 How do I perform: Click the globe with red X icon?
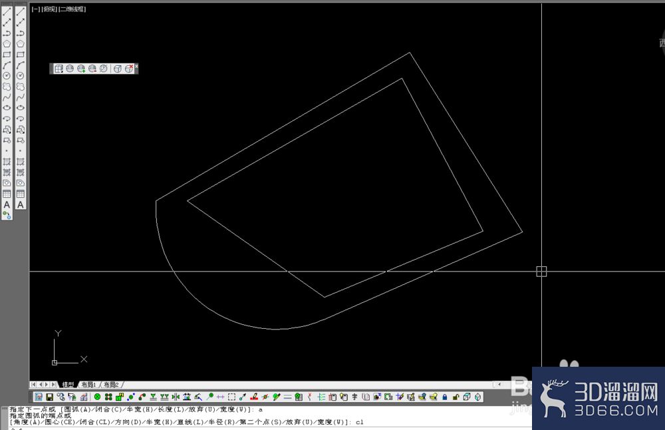pos(128,69)
